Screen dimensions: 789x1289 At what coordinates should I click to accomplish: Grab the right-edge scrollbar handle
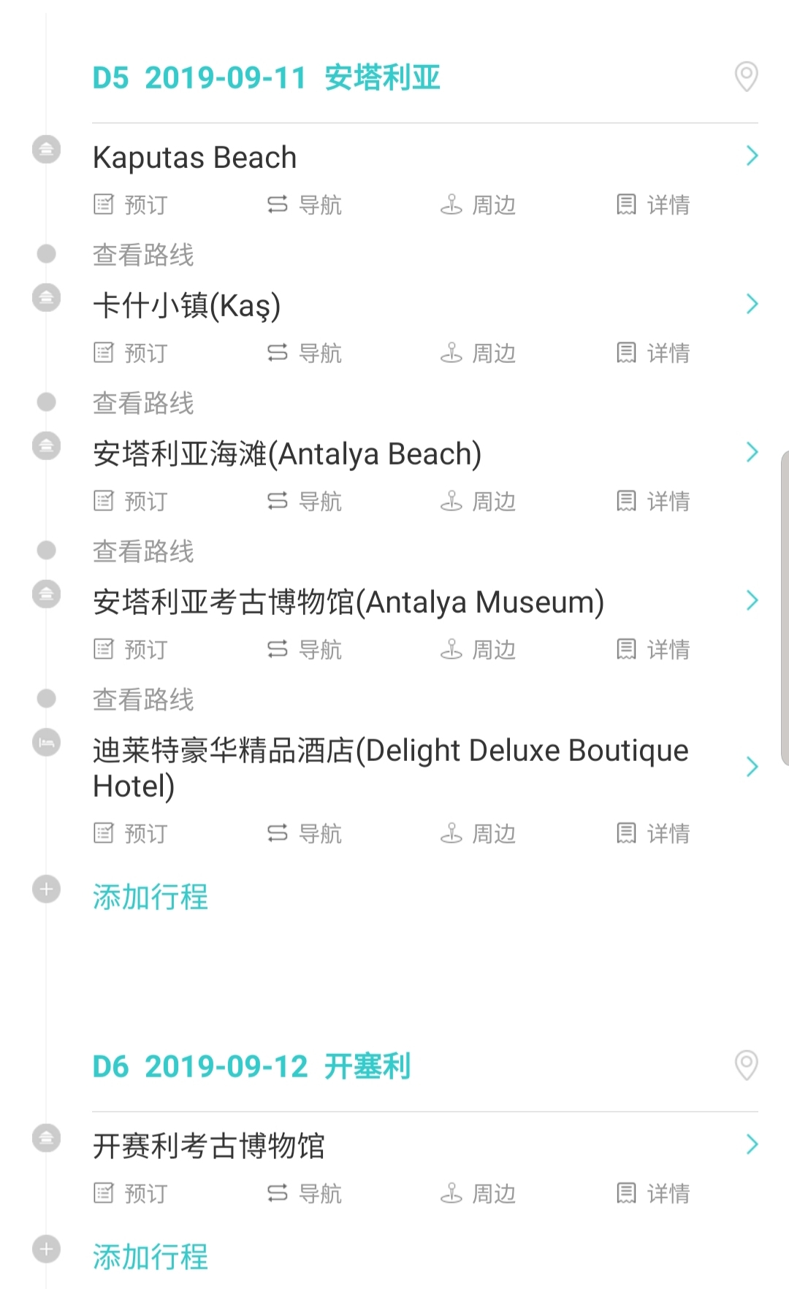785,608
